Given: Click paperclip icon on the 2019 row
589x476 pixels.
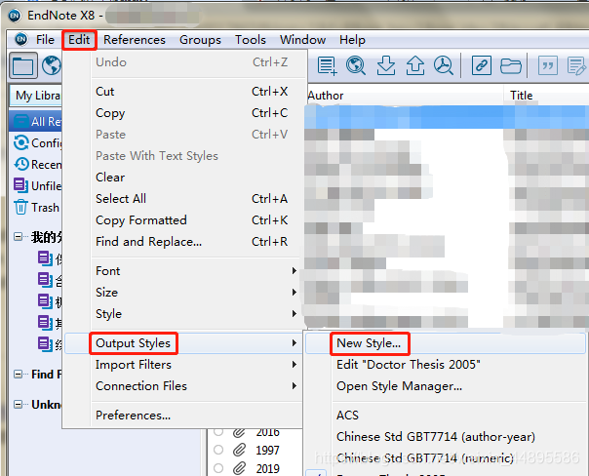Looking at the screenshot, I should click(x=239, y=468).
